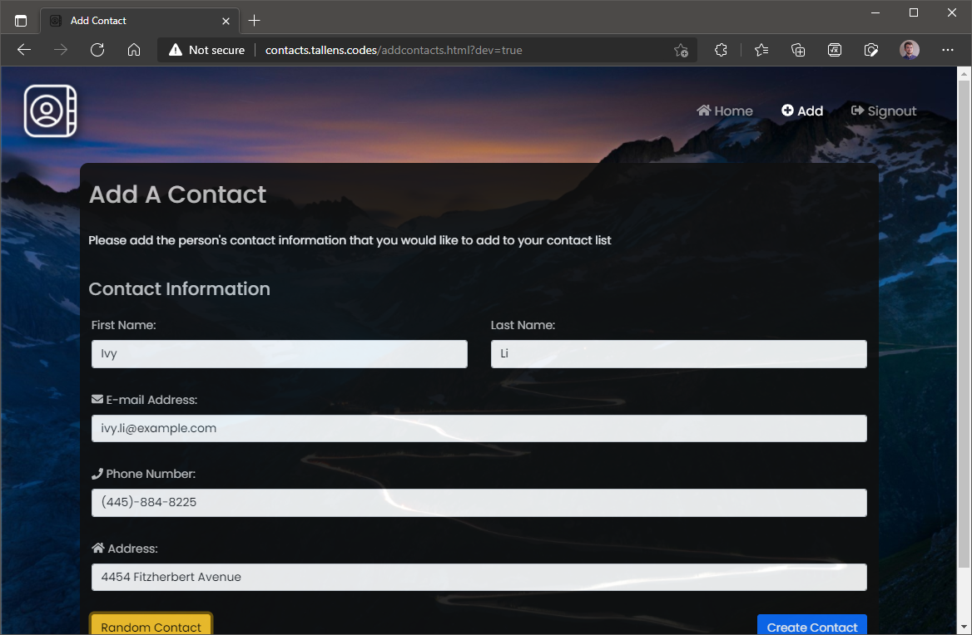Click the browser profile avatar
Screen dimensions: 972x635
click(909, 50)
